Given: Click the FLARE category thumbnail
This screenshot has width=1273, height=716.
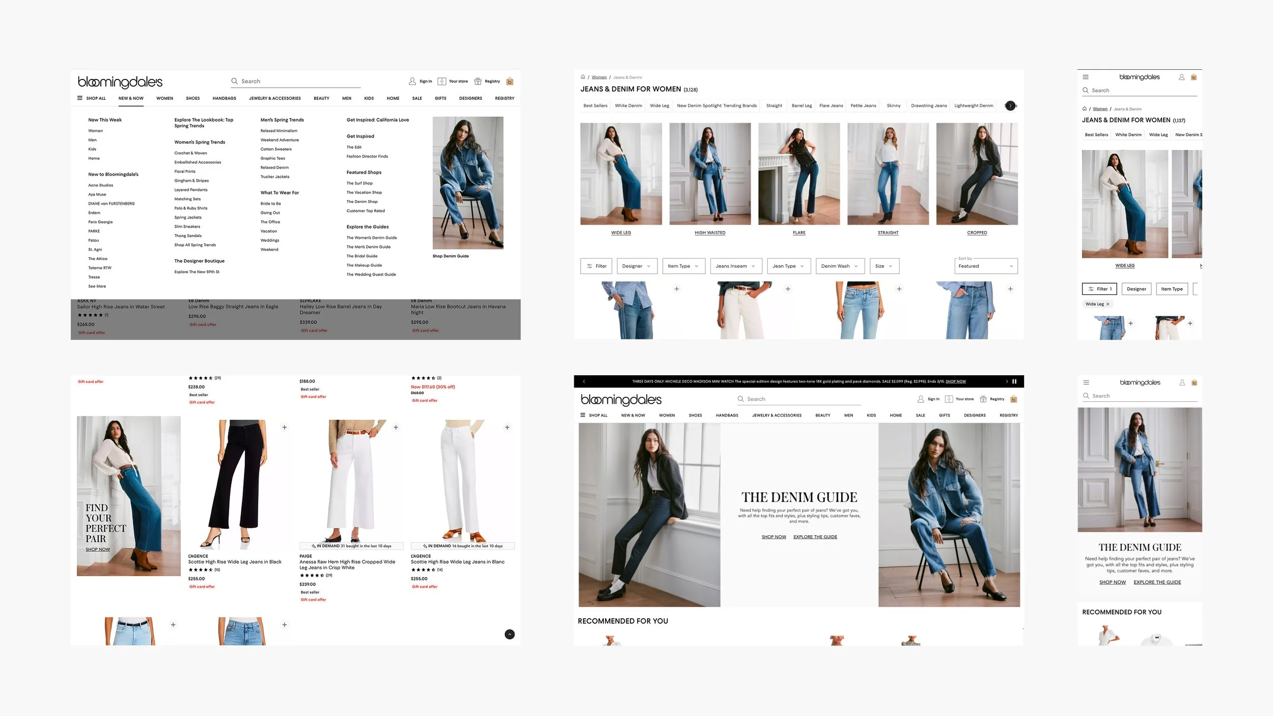Looking at the screenshot, I should point(799,174).
